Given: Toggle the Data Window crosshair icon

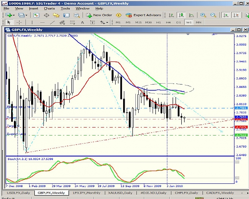Looking at the screenshot, I should point(46,15).
